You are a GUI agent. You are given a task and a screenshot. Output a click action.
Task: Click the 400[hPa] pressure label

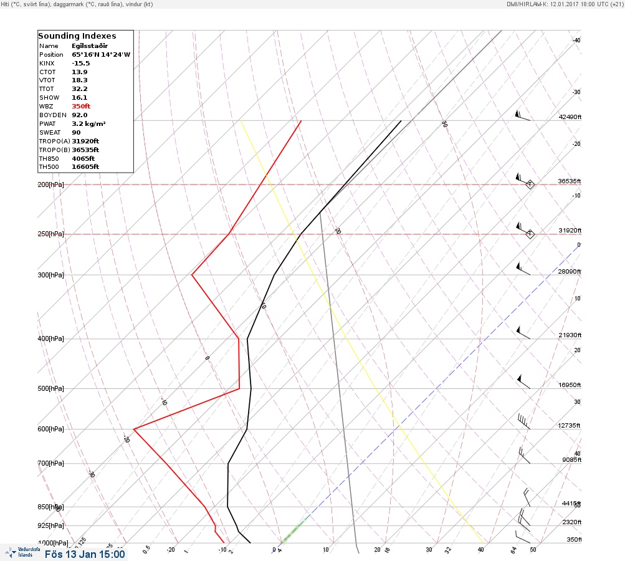[x=50, y=338]
